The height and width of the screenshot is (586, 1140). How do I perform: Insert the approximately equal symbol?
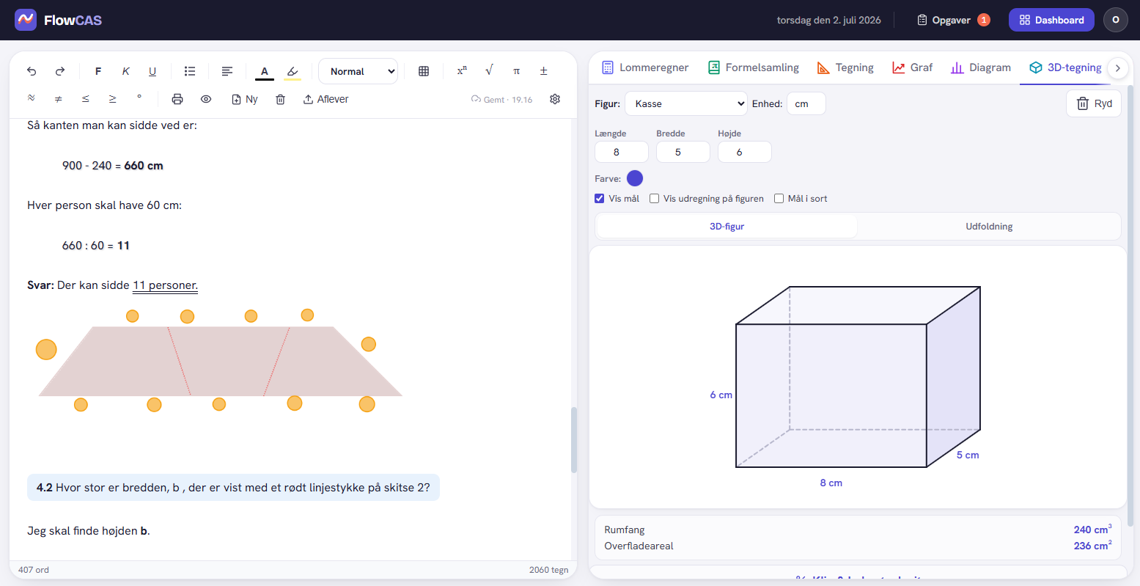(32, 99)
